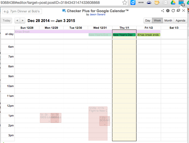The image size is (189, 143).
Task: Click the all-day row label
Action: 9,34
